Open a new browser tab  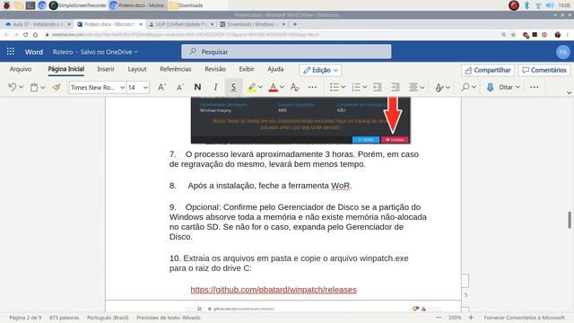295,24
